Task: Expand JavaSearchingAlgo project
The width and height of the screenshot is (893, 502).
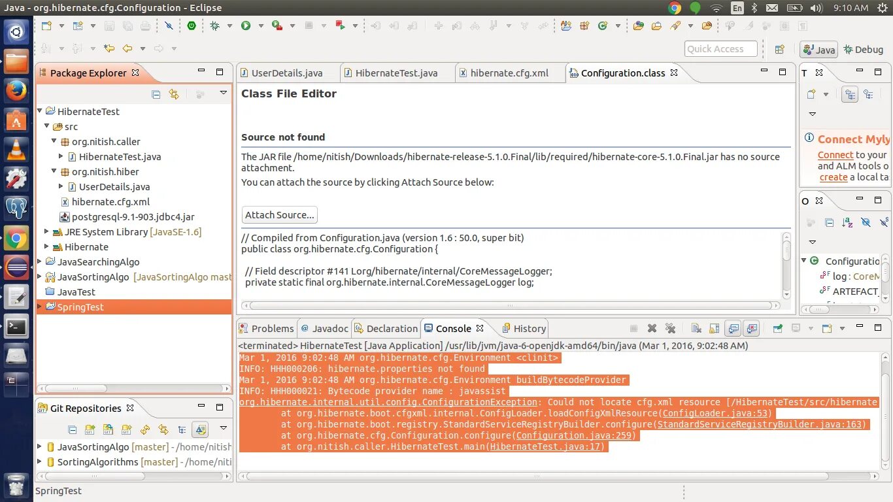Action: pos(40,261)
